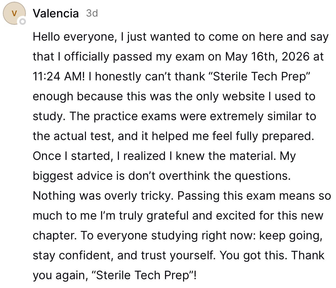
Task: Click the words "new chapter" phrase start "chapter"
Action: (53, 236)
